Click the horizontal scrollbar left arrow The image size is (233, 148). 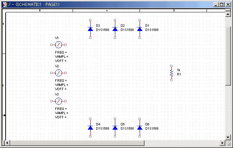click(x=8, y=143)
